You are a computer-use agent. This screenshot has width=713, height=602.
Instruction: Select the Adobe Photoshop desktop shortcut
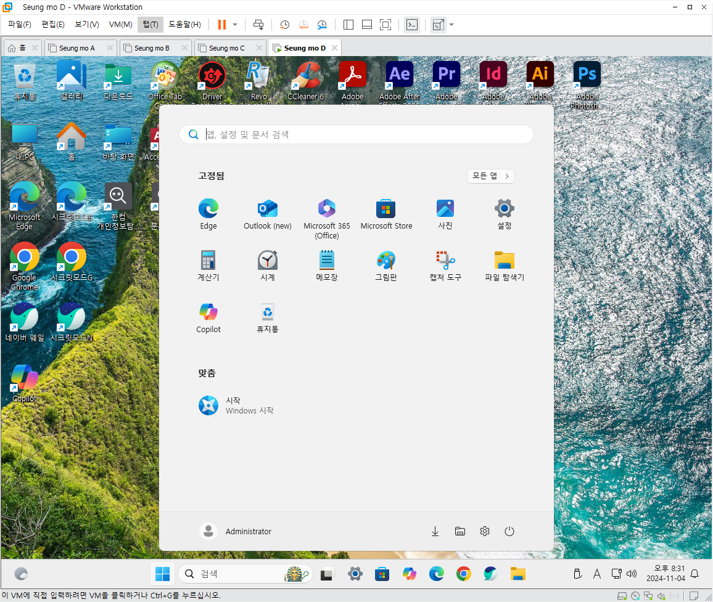click(x=587, y=85)
